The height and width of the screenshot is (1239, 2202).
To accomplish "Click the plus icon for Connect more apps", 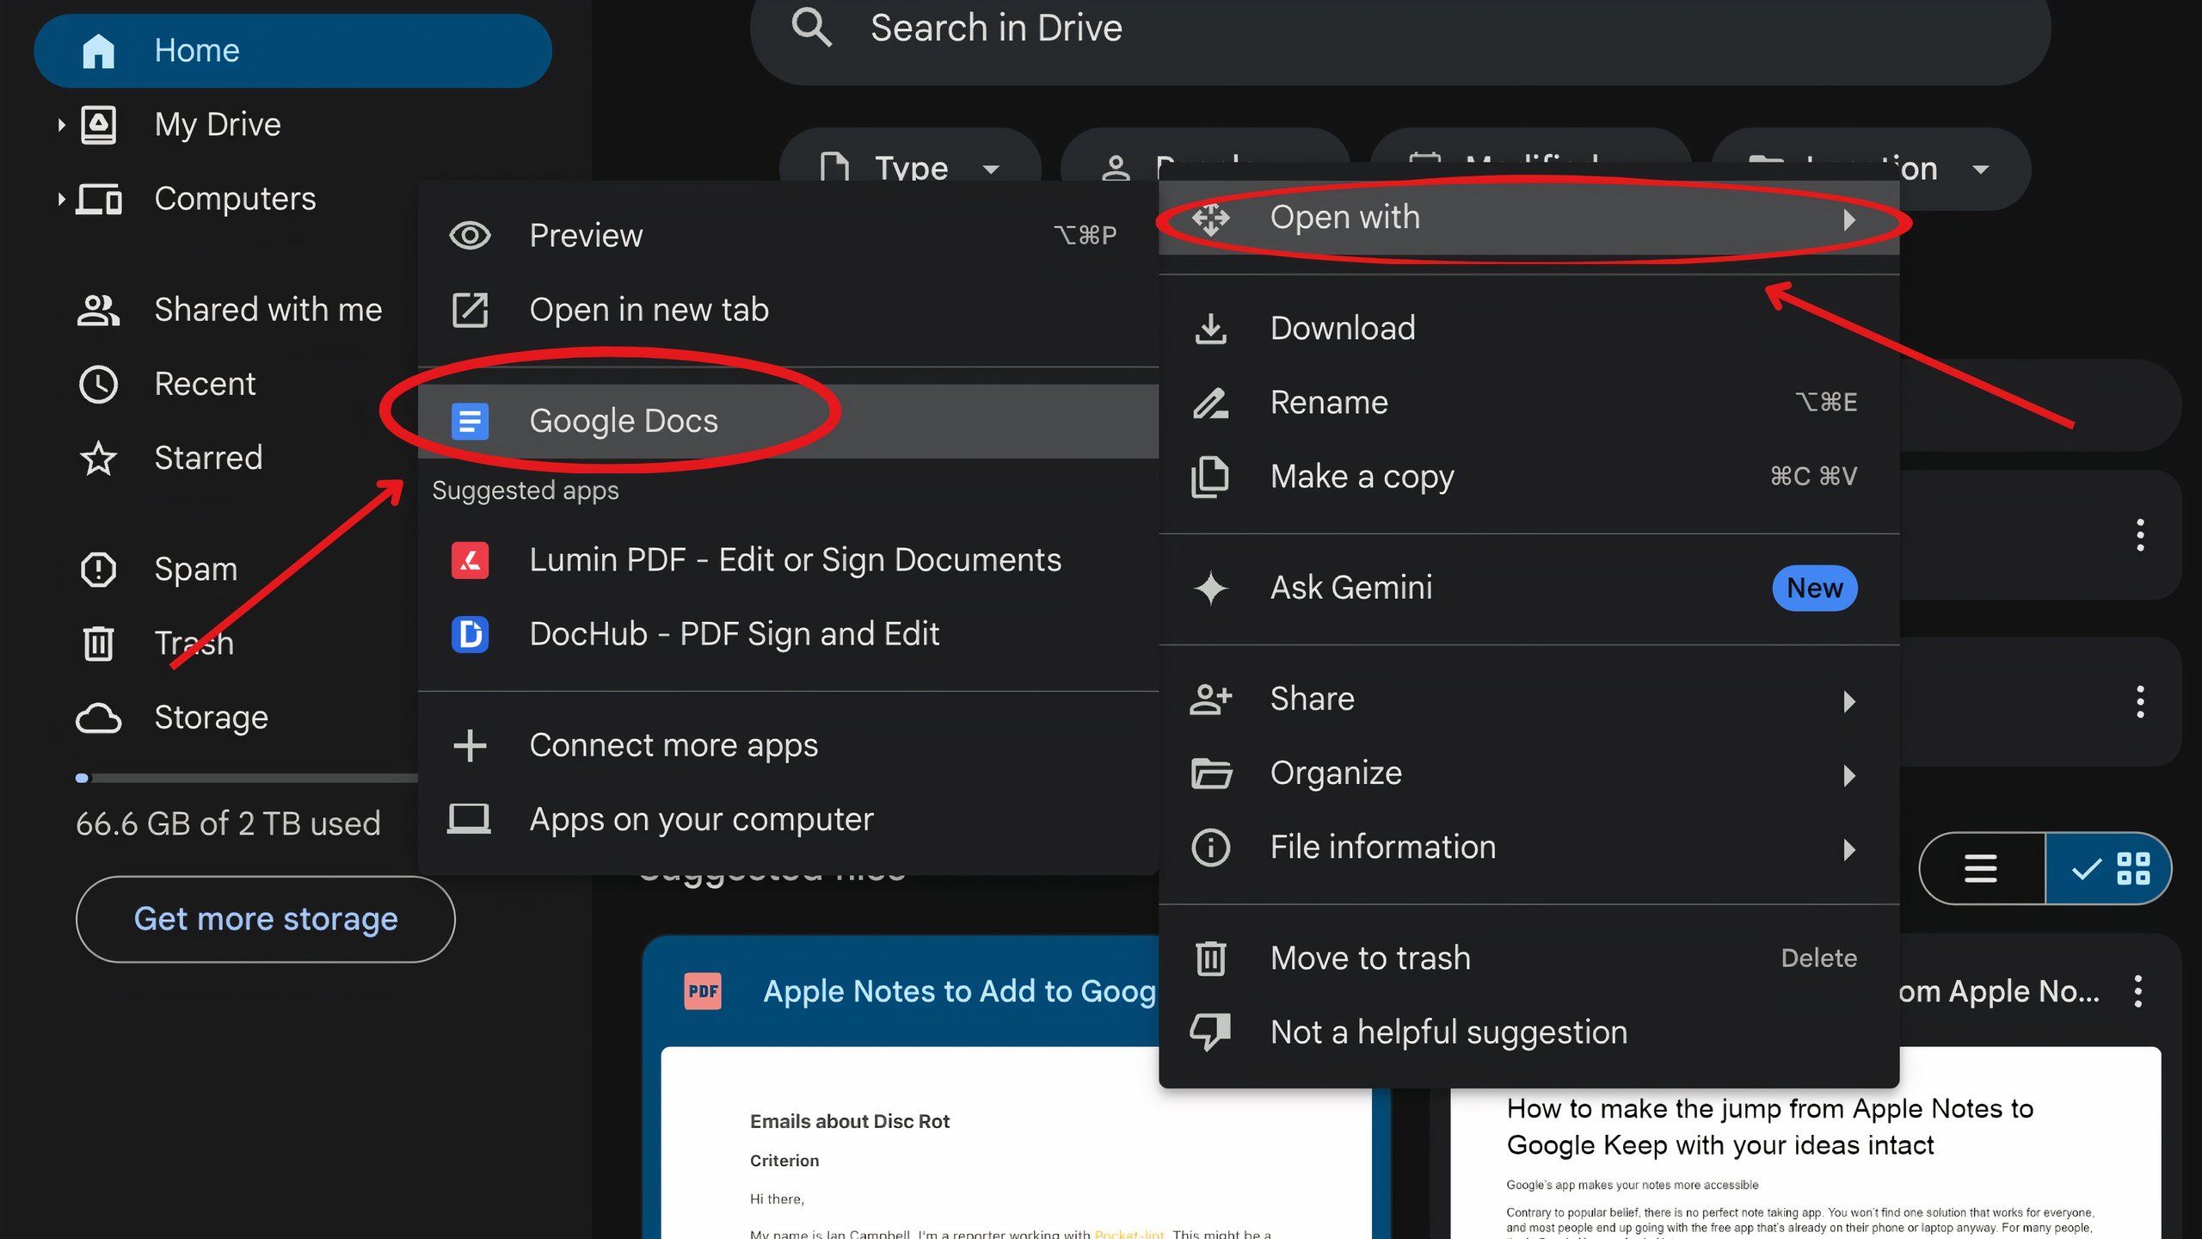I will pos(470,745).
